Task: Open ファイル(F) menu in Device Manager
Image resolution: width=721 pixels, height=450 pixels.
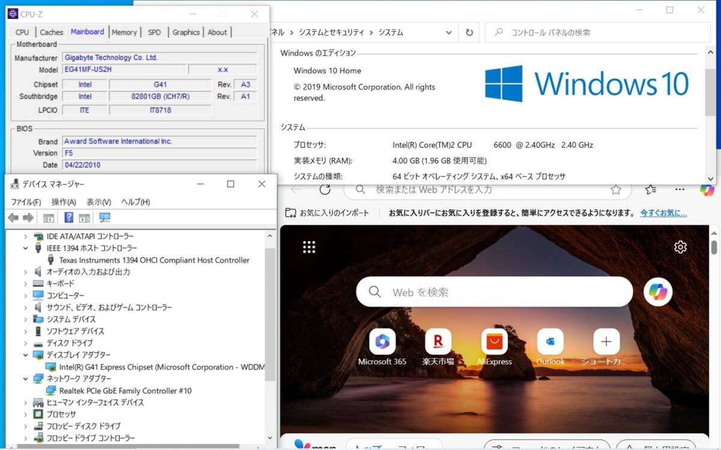Action: [x=26, y=202]
